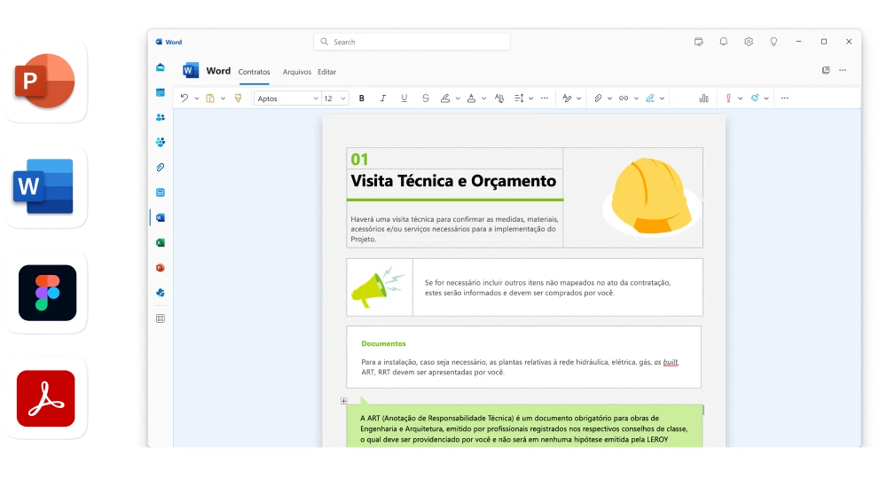The height and width of the screenshot is (479, 887).
Task: Open OneDrive icon in sidebar
Action: [x=161, y=293]
